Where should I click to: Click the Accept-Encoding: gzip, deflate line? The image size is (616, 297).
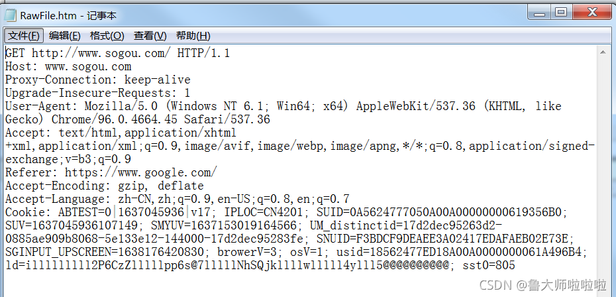[x=105, y=186]
